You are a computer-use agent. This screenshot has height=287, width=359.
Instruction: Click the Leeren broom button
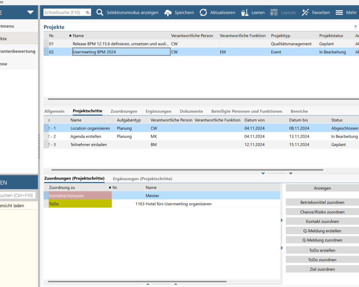253,13
